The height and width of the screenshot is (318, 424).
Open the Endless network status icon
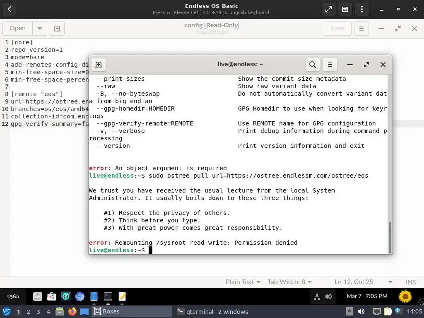[317, 296]
